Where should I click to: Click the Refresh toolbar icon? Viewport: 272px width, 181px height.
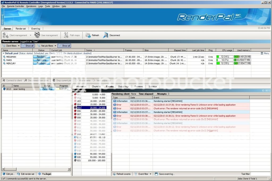click(88, 35)
